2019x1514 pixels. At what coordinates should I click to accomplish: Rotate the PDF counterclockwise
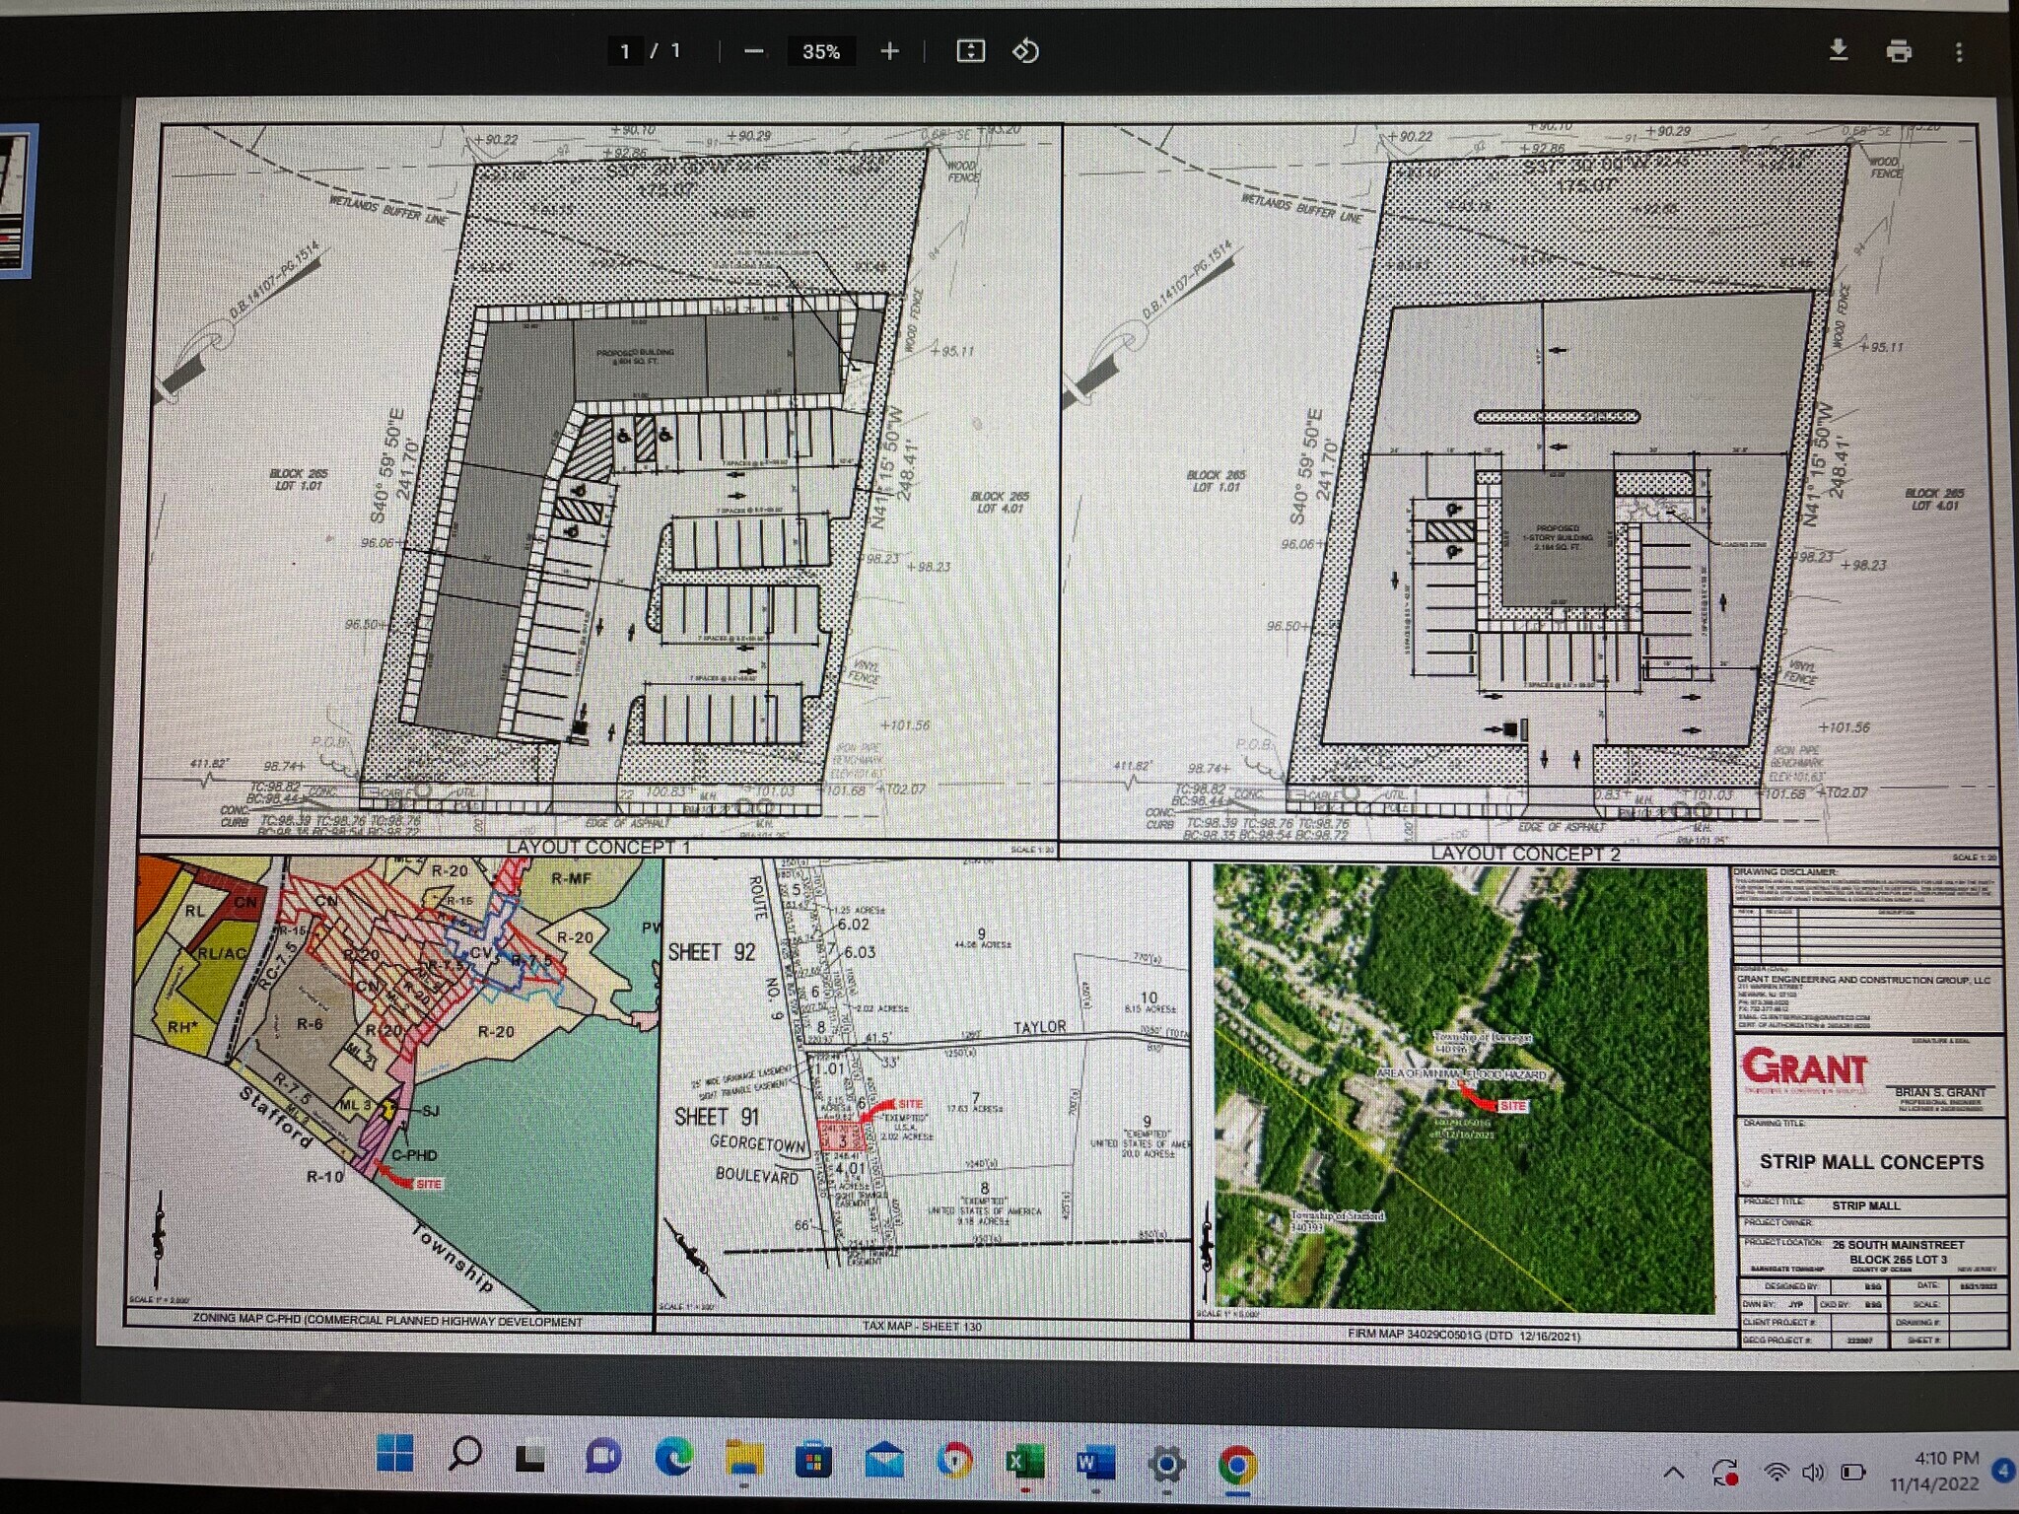pos(1025,51)
